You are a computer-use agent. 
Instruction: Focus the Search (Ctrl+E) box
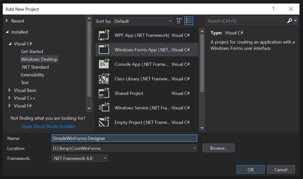[x=246, y=21]
